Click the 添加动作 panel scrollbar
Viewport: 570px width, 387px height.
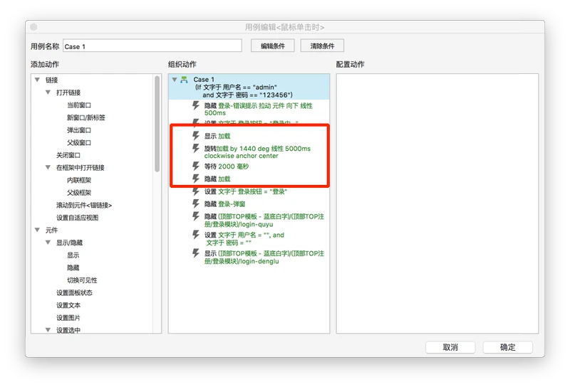click(x=157, y=124)
